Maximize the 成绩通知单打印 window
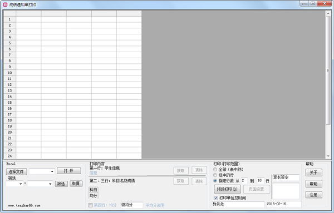334x213 pixels. tap(313, 4)
